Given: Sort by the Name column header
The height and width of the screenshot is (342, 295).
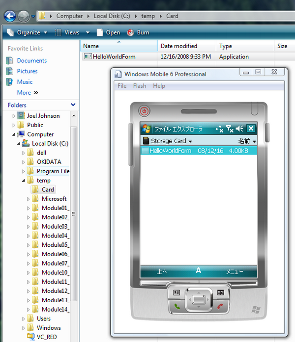Looking at the screenshot, I should coord(119,46).
